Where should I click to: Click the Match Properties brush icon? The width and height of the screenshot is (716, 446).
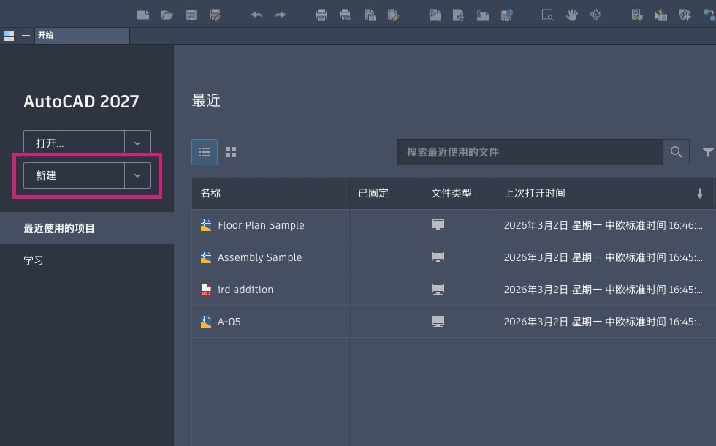(x=637, y=15)
